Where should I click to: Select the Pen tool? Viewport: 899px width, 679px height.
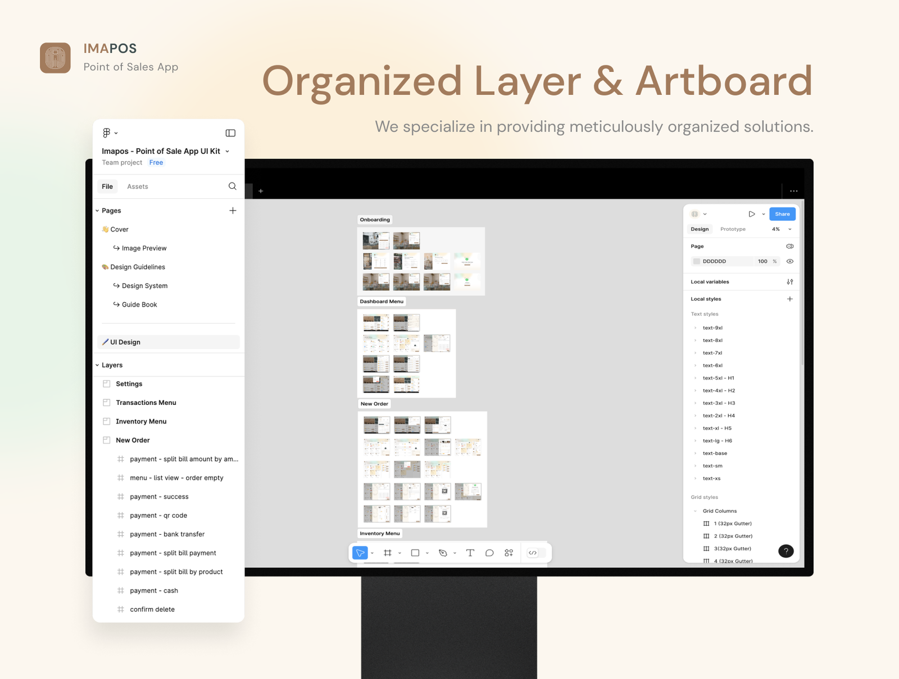(443, 553)
